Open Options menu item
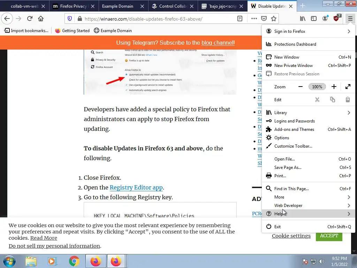This screenshot has width=357, height=268. coord(309,137)
